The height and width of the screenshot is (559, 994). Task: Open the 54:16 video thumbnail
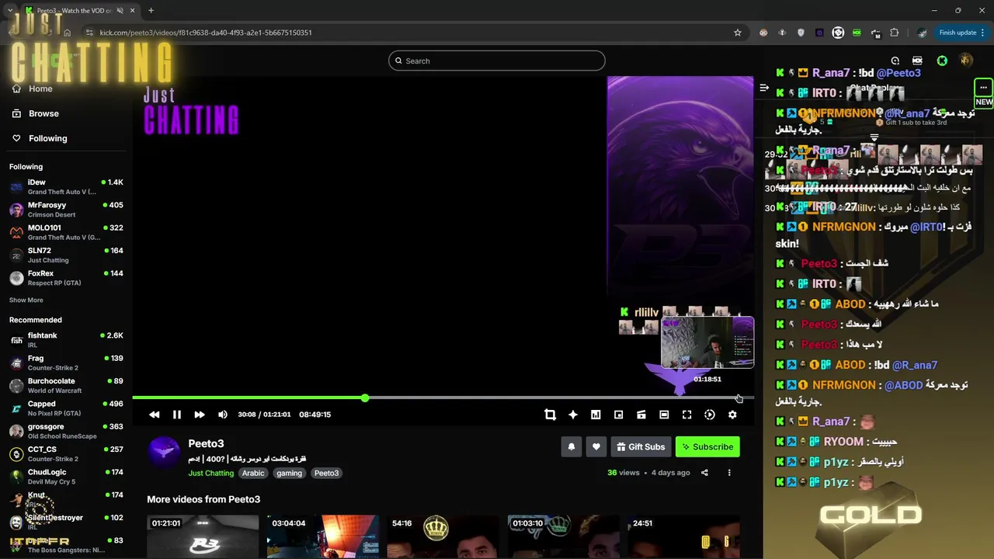tap(443, 536)
